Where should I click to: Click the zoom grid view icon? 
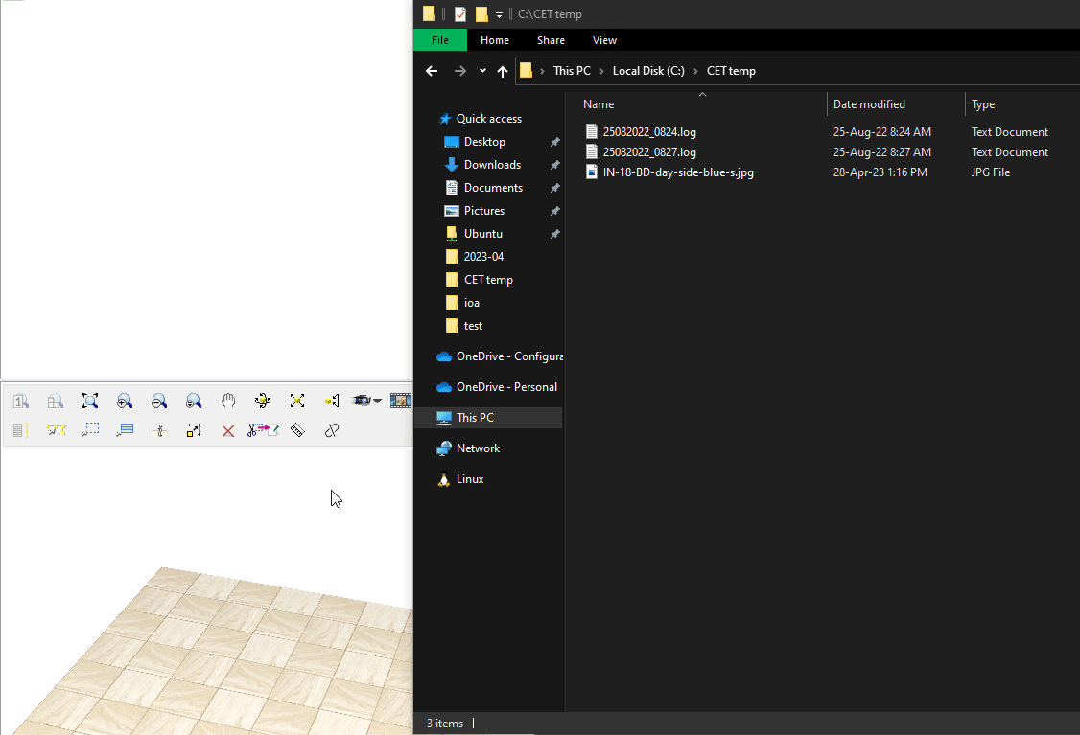click(x=55, y=401)
